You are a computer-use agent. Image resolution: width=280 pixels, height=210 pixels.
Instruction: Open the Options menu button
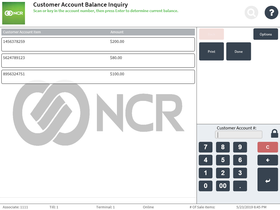click(x=265, y=34)
